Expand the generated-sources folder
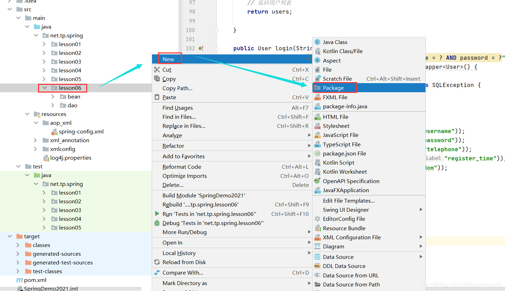This screenshot has width=505, height=291. tap(18, 254)
